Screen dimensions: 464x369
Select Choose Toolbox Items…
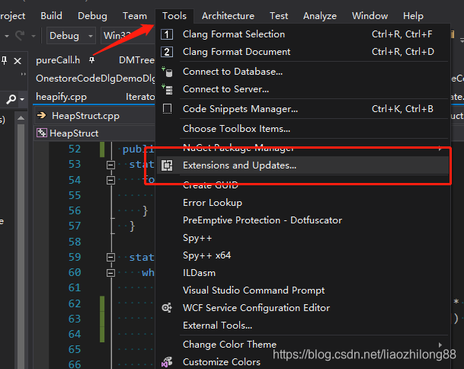pos(302,129)
